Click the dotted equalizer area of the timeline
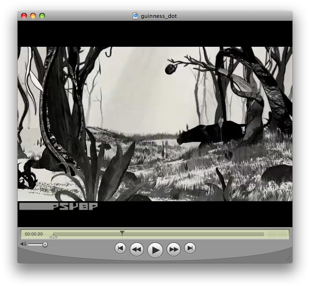 click(277, 234)
